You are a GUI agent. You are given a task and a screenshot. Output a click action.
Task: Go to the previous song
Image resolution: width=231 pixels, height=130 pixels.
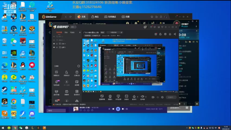tap(113, 109)
